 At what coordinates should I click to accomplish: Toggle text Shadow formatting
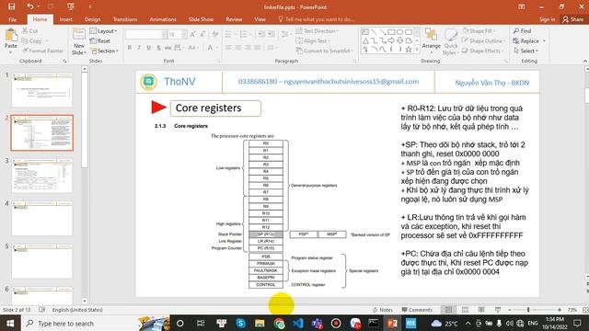[158, 48]
